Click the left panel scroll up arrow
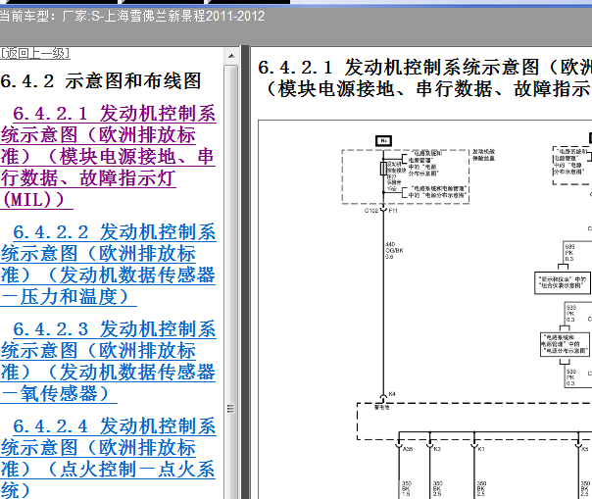Screen dimensions: 592x499 pyautogui.click(x=231, y=56)
